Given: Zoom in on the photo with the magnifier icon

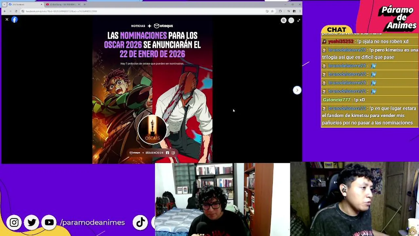Looking at the screenshot, I should pyautogui.click(x=283, y=20).
